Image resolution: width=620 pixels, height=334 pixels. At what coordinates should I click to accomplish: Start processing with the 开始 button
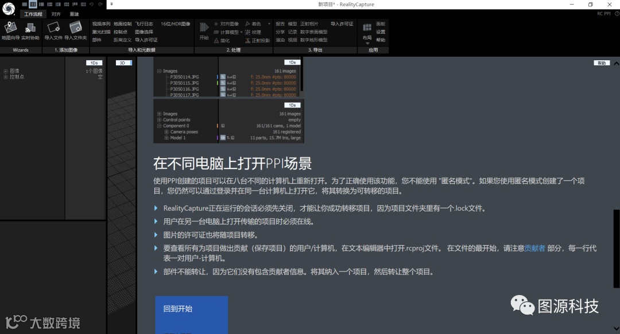204,31
